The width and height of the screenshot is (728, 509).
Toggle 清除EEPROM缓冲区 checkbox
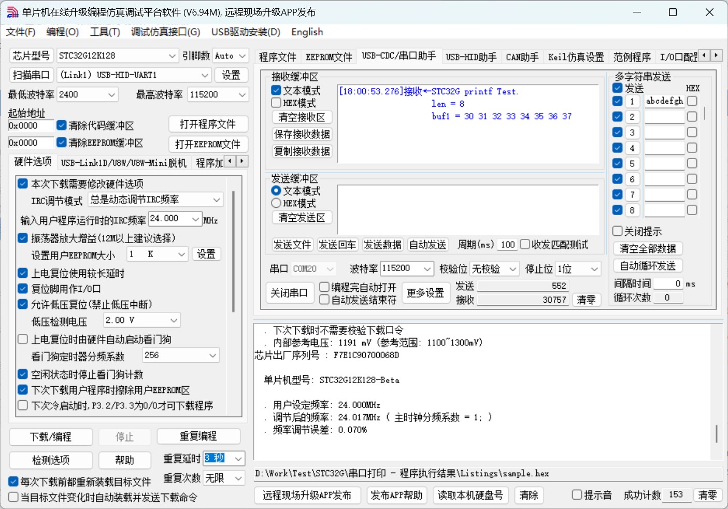(62, 142)
